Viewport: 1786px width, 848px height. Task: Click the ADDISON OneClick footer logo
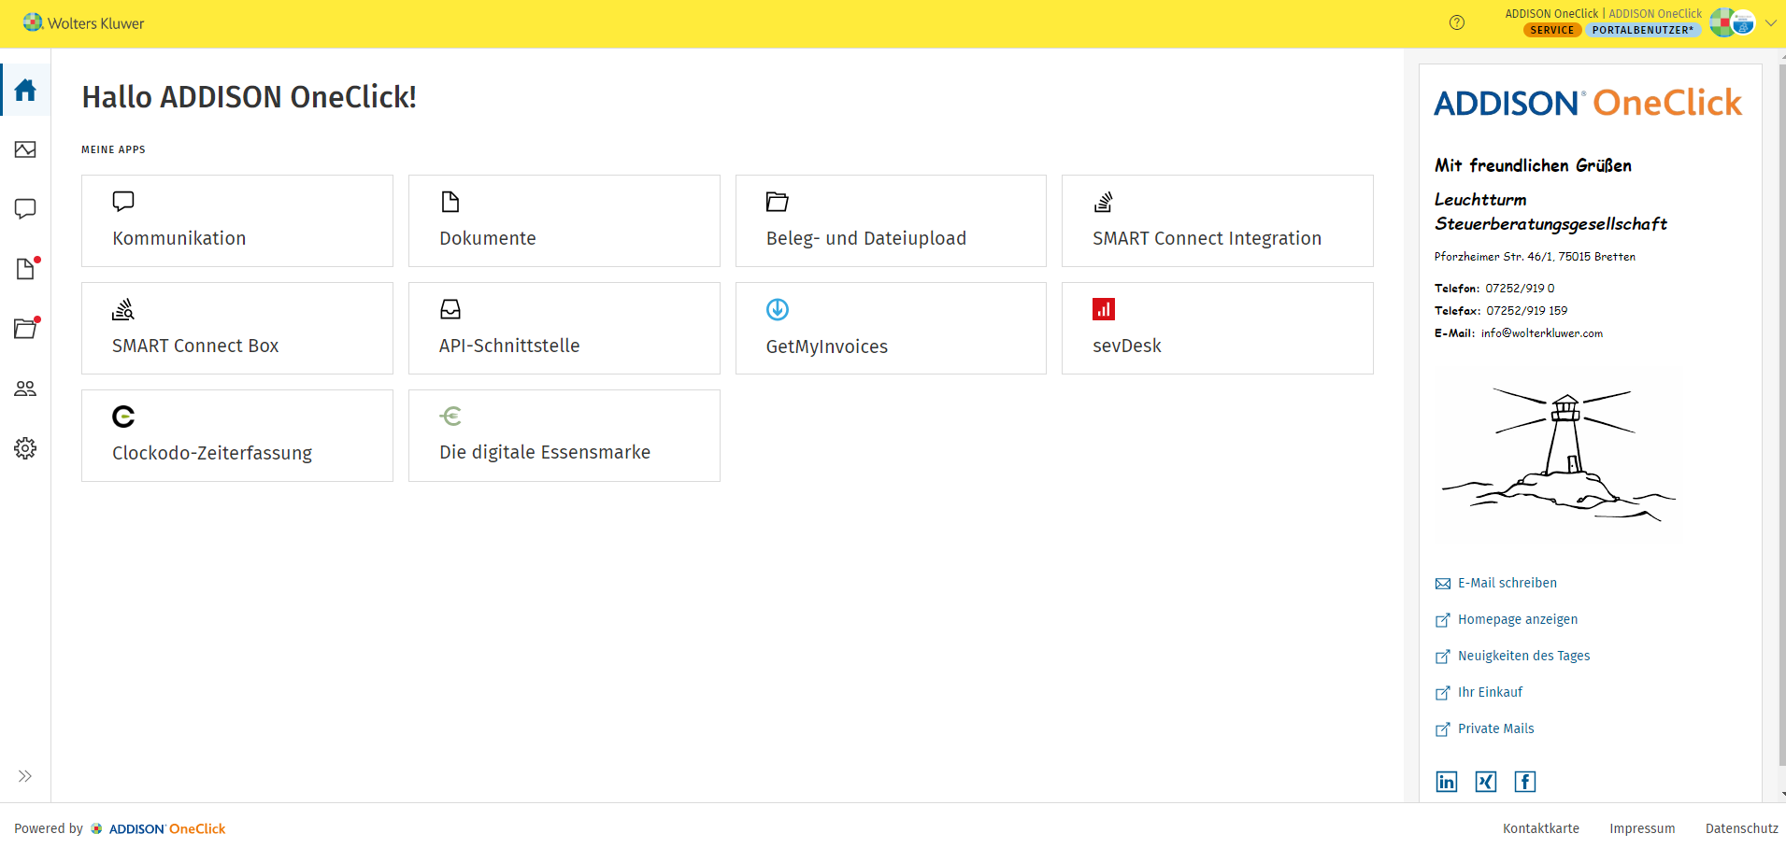coord(158,828)
